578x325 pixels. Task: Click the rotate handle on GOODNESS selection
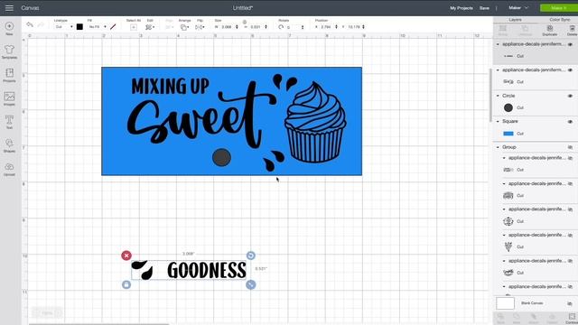[x=251, y=255]
